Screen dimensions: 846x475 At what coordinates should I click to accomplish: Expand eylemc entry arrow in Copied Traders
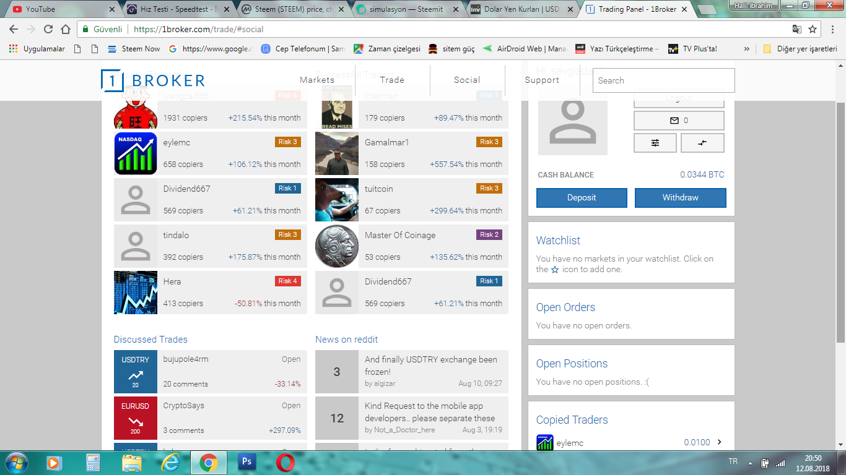point(719,442)
